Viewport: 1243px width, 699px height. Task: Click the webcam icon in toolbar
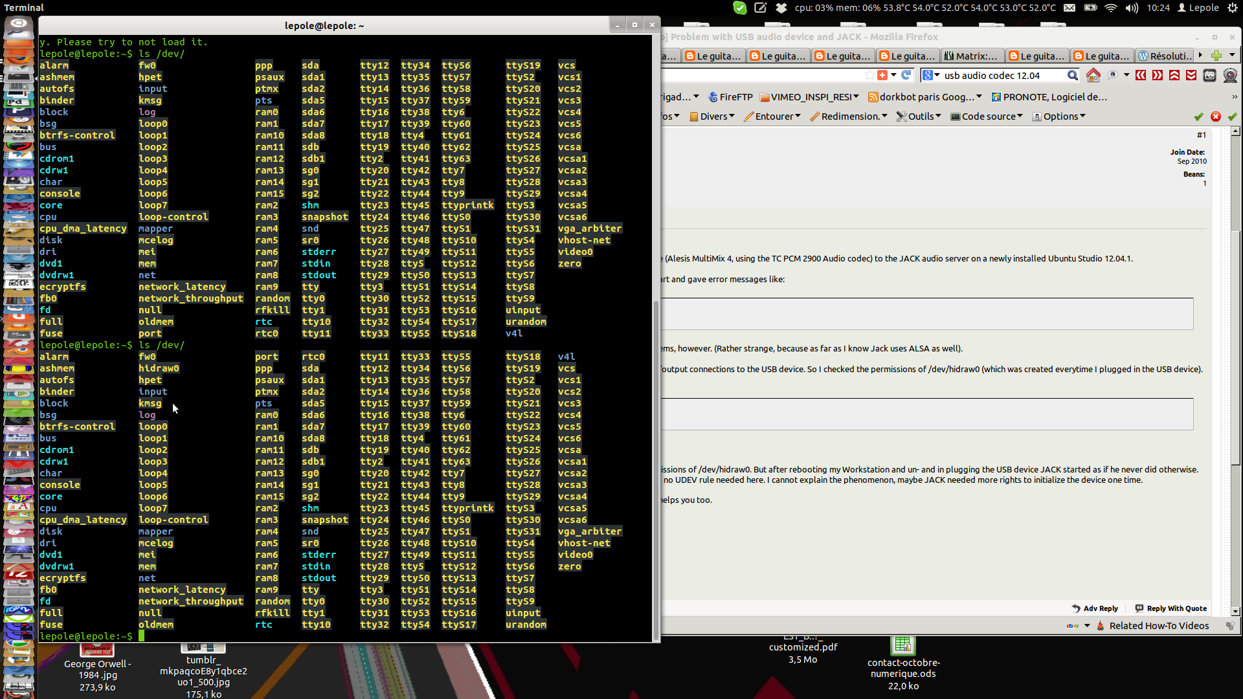tap(1230, 76)
